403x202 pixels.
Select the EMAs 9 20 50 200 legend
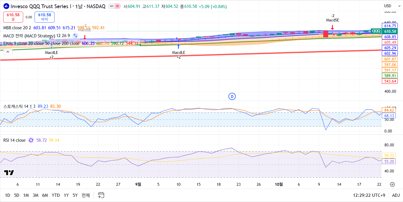click(41, 43)
